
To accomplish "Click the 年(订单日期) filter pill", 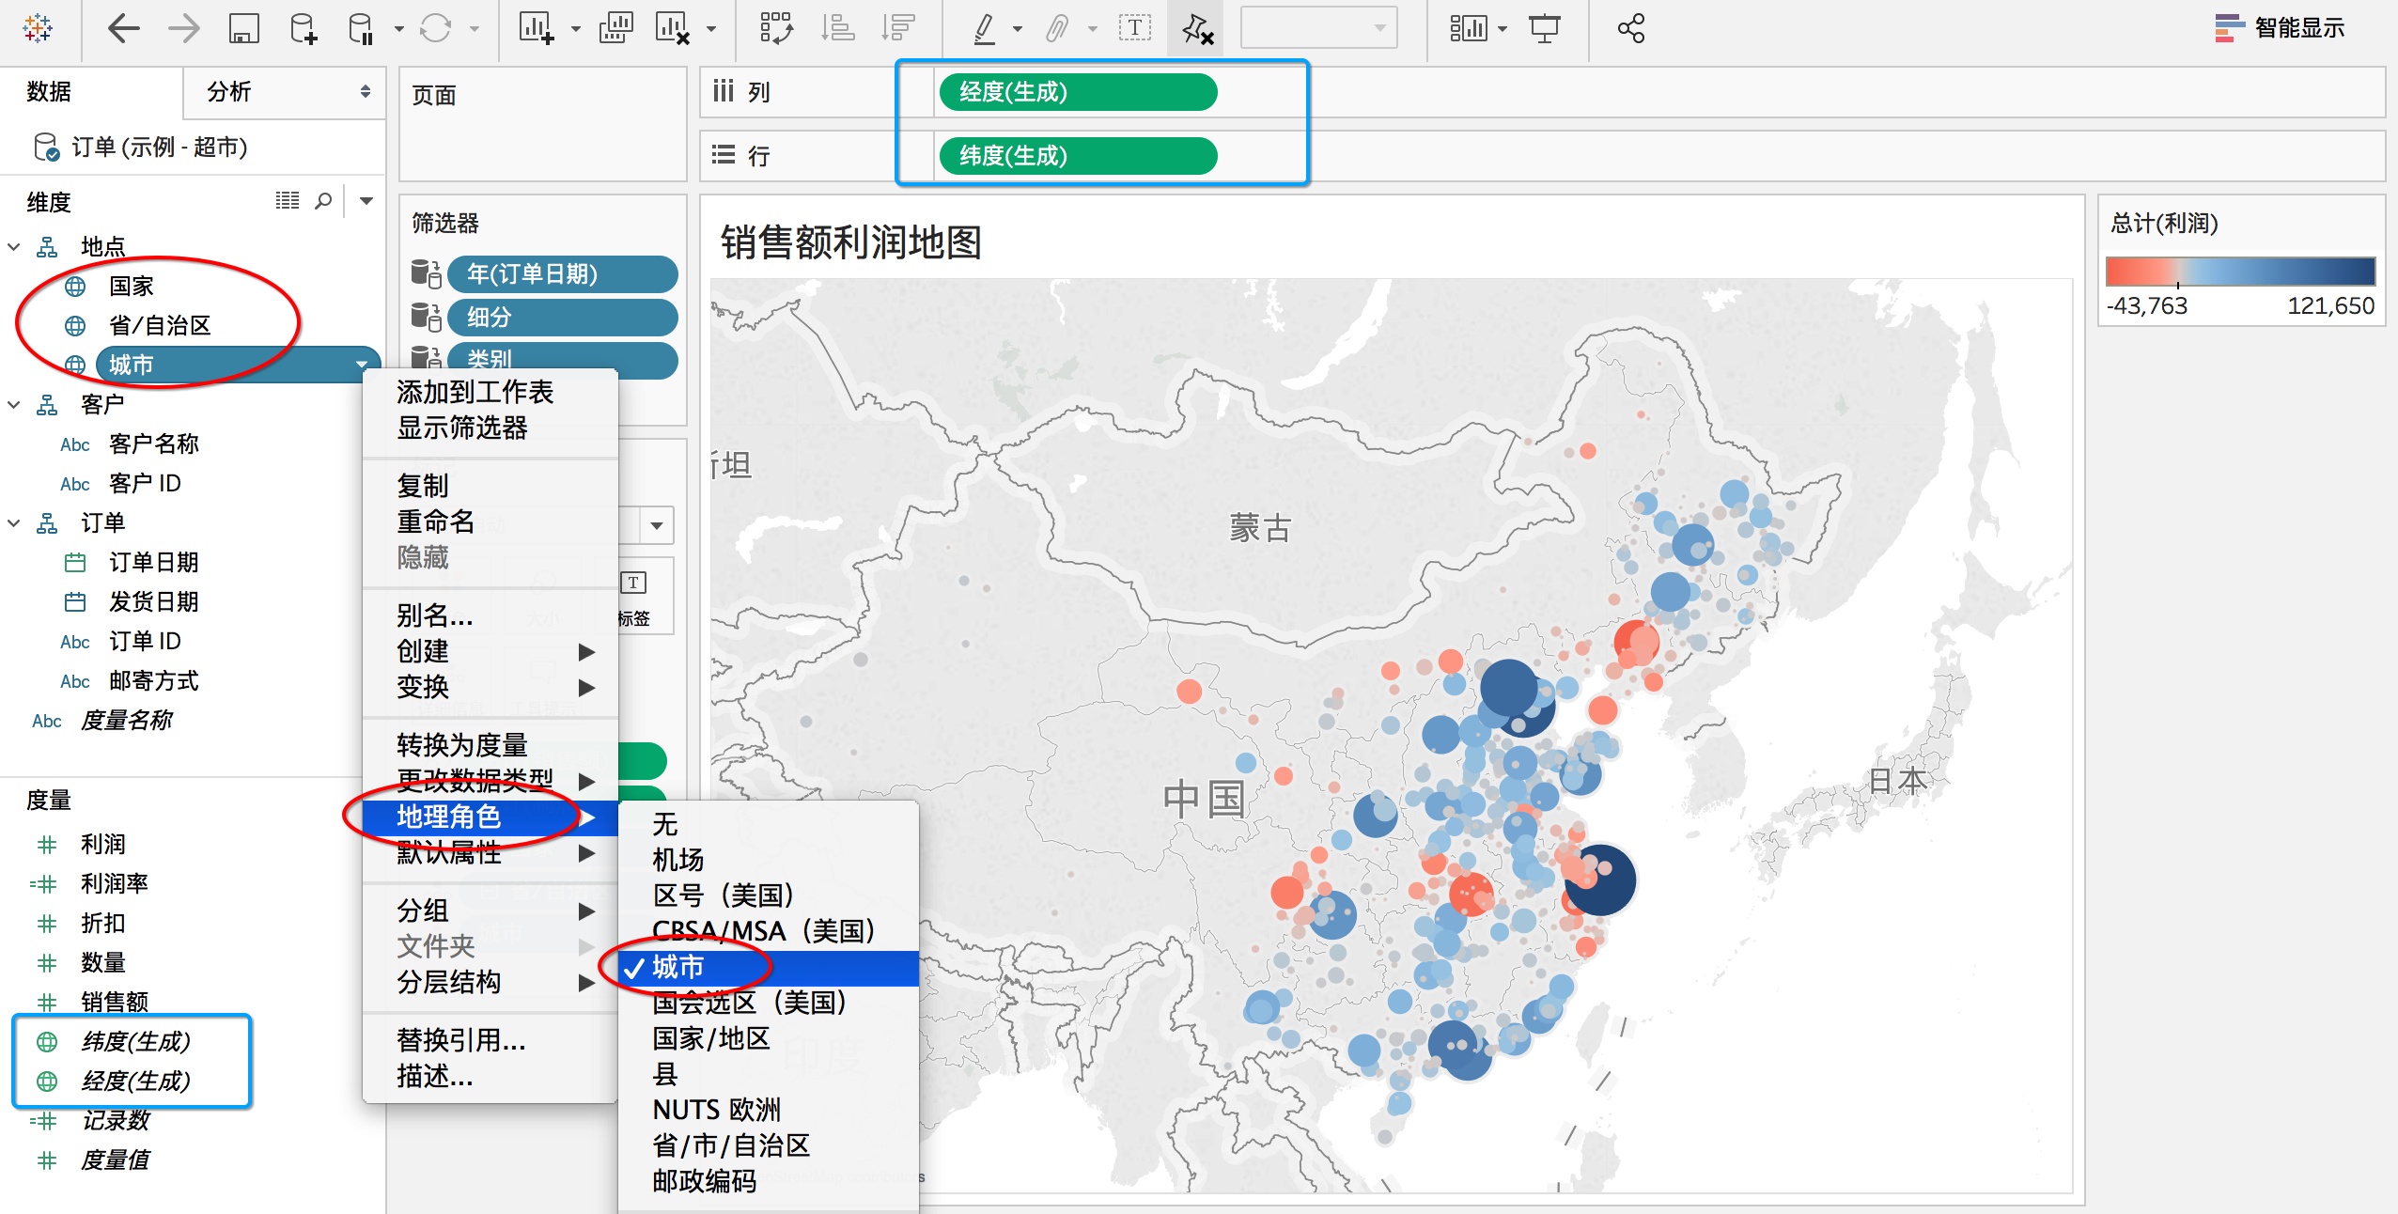I will click(x=562, y=274).
